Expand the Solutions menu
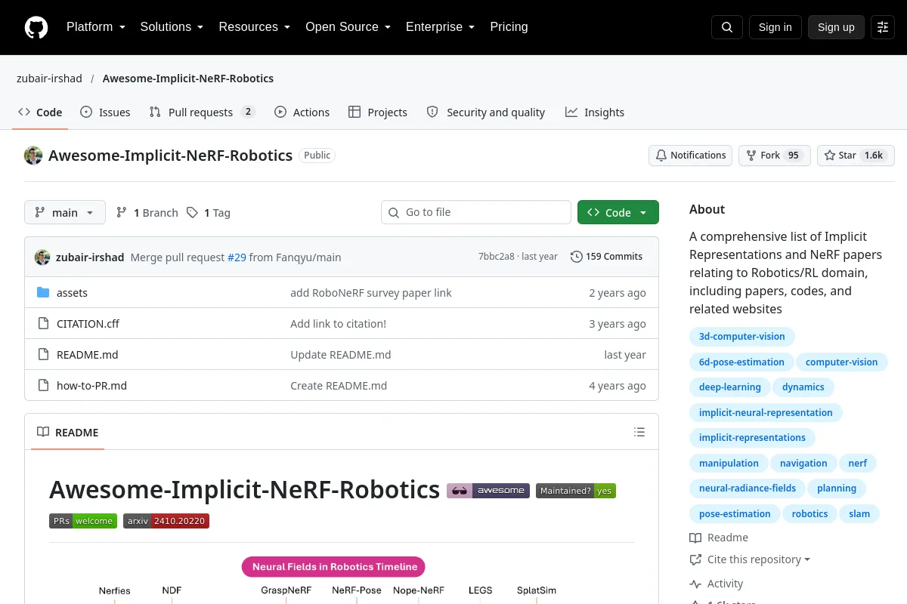Screen dimensions: 907x604 [172, 27]
